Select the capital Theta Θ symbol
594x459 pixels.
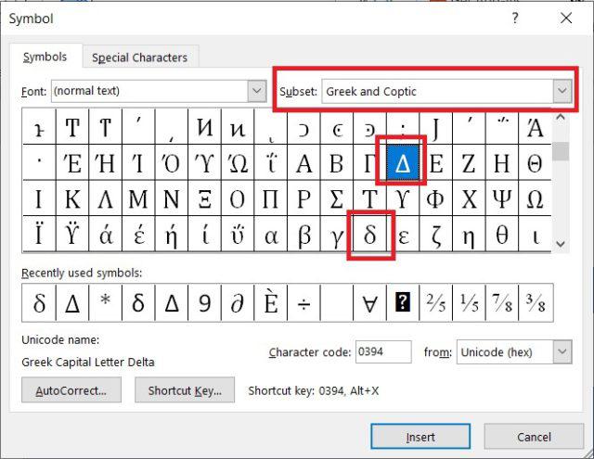535,163
